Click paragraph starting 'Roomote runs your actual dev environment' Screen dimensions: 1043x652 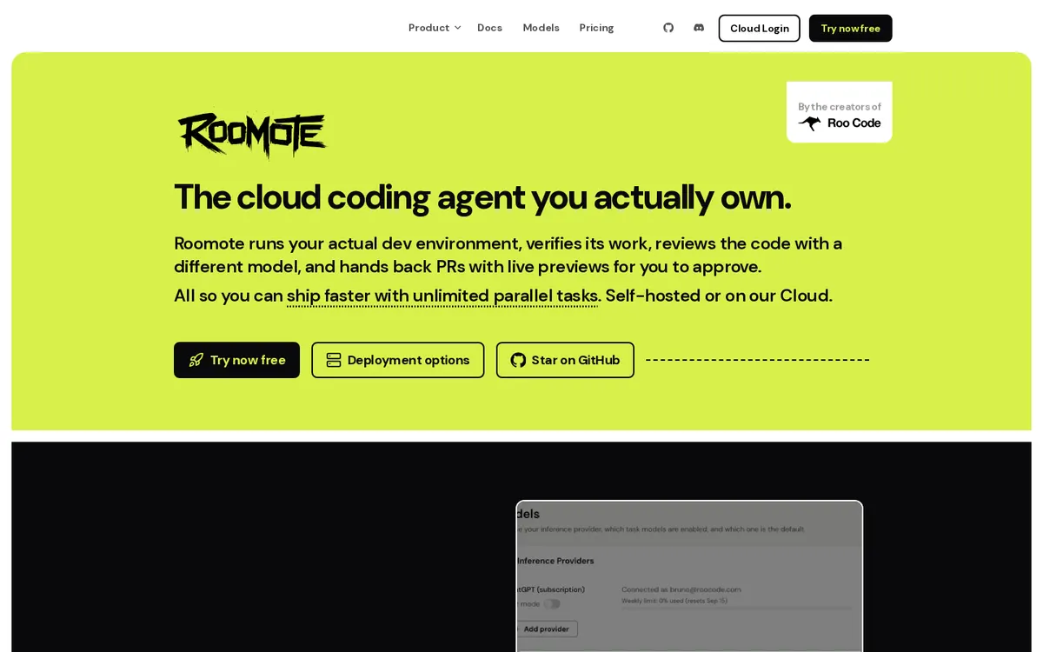click(x=508, y=255)
